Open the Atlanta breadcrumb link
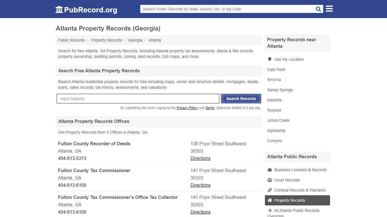The image size is (387, 217). coord(155,40)
